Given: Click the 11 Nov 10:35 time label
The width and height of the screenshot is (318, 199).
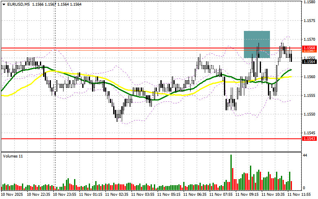Looking at the screenshot, I should tap(273, 195).
